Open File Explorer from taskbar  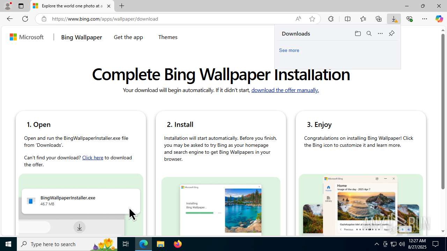(160, 244)
